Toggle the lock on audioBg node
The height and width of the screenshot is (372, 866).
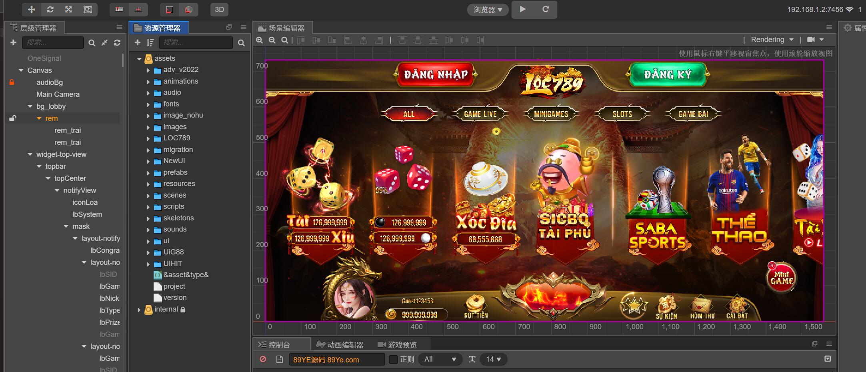(x=12, y=82)
